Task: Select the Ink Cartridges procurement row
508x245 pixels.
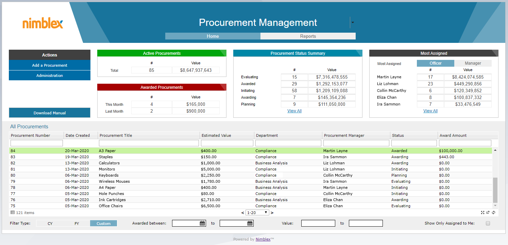Action: [251, 200]
